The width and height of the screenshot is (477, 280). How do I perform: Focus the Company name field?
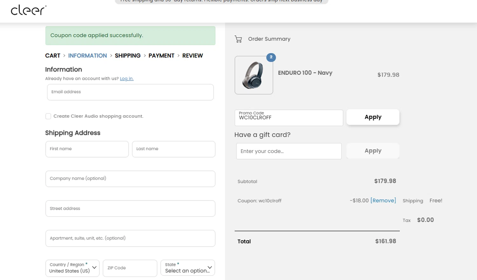coord(130,179)
